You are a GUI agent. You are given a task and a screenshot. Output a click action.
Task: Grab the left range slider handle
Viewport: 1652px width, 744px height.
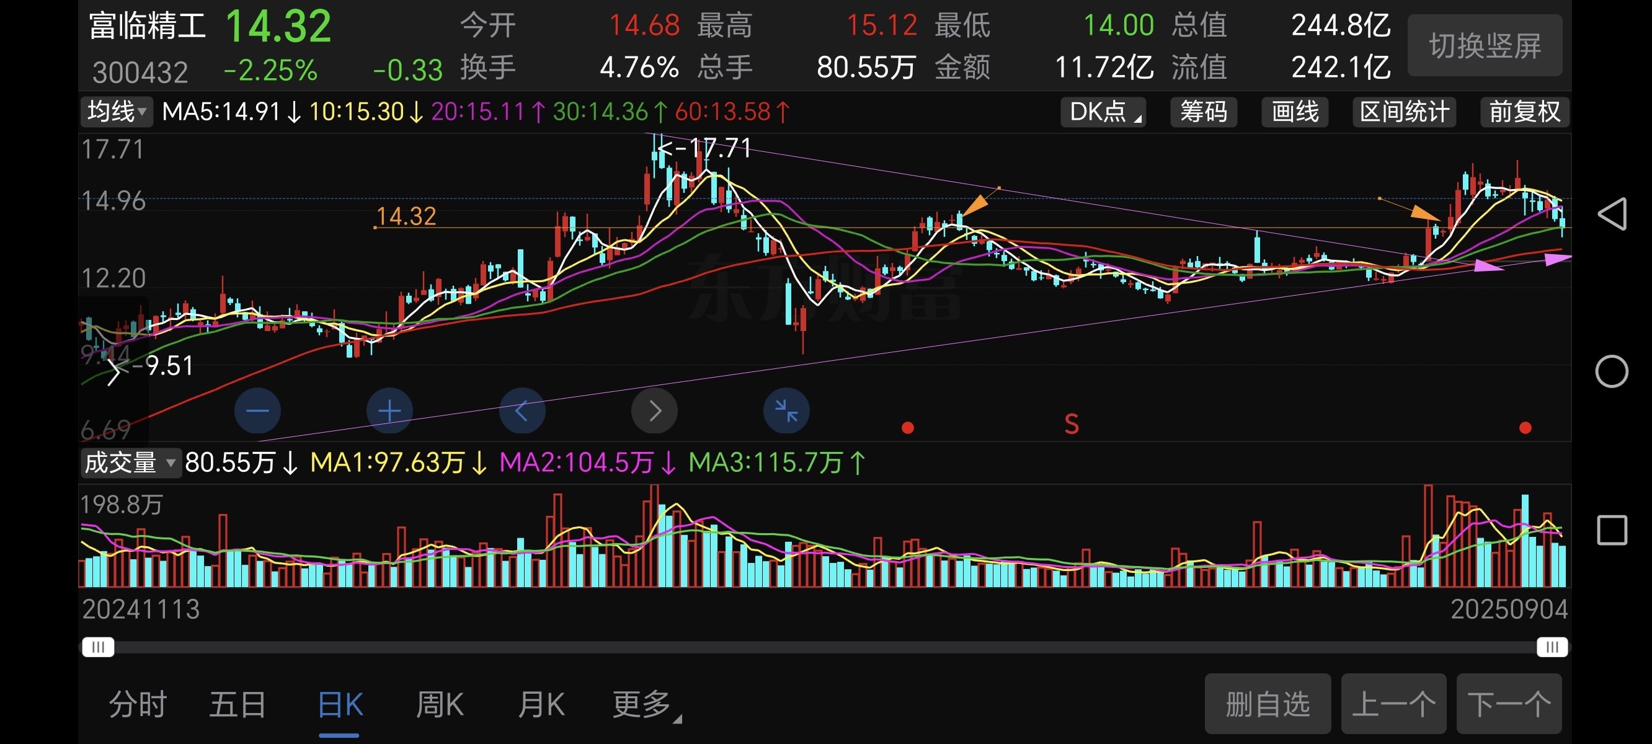98,647
